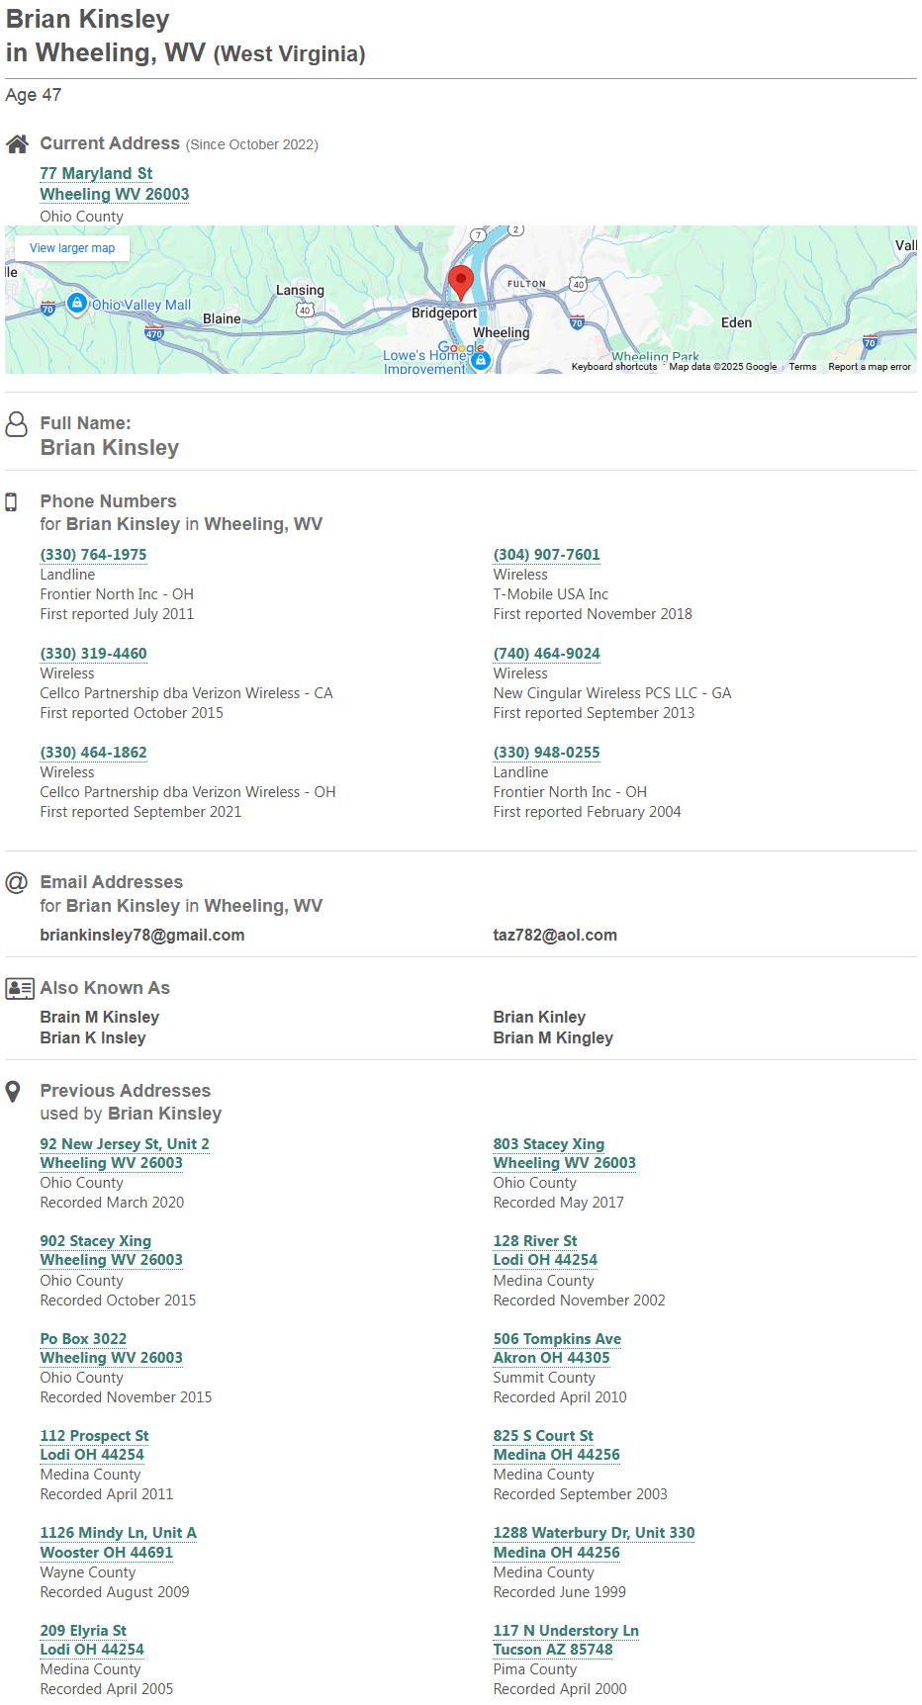Viewport: 922px width, 1705px height.
Task: Click the location pin icon beside Previous Addresses
Action: (13, 1092)
